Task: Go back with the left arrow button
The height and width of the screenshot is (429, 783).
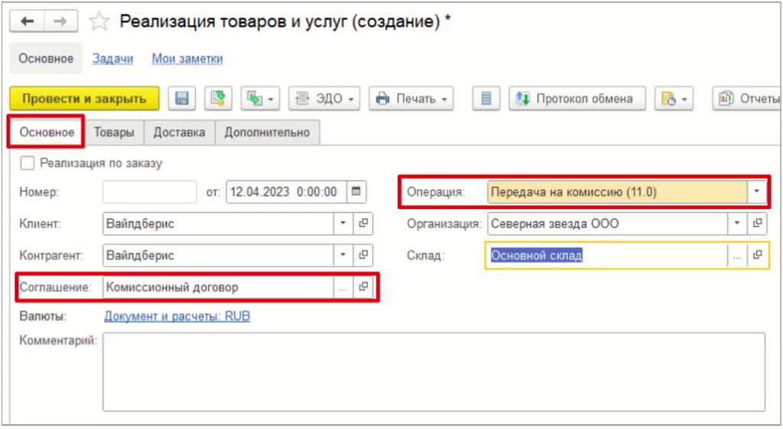Action: [x=27, y=21]
